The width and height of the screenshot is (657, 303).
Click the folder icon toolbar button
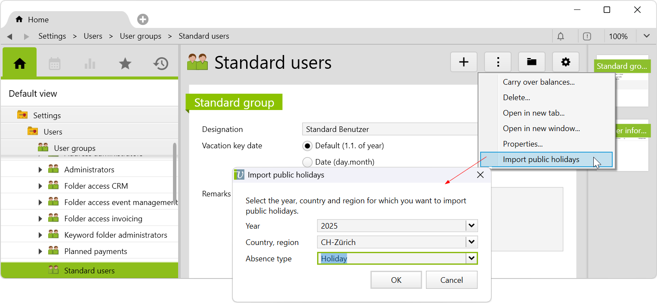(x=531, y=62)
